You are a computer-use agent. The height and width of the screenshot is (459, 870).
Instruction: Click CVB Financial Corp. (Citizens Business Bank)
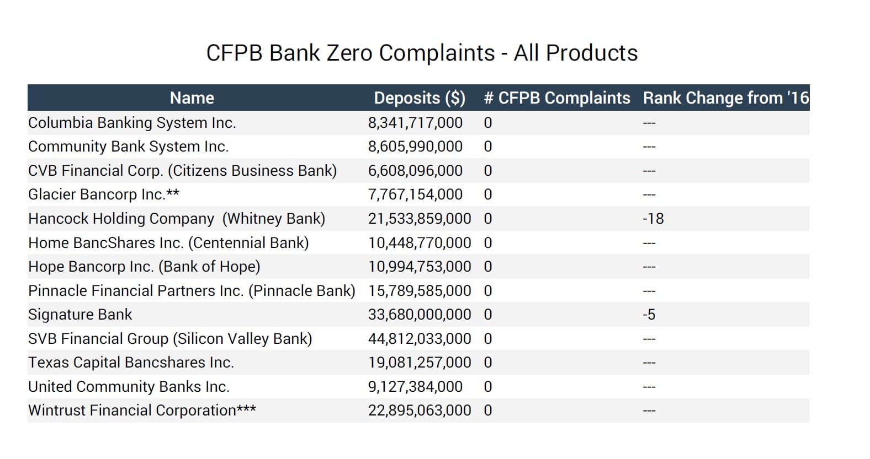tap(182, 171)
